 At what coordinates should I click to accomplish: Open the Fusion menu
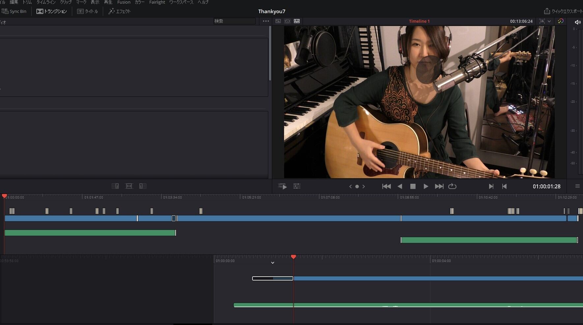124,2
